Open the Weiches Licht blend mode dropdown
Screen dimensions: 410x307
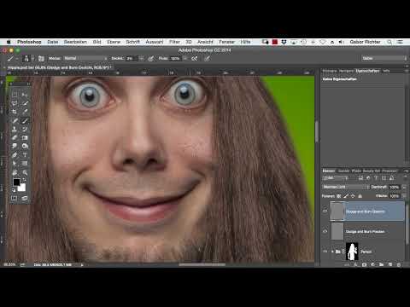[346, 187]
